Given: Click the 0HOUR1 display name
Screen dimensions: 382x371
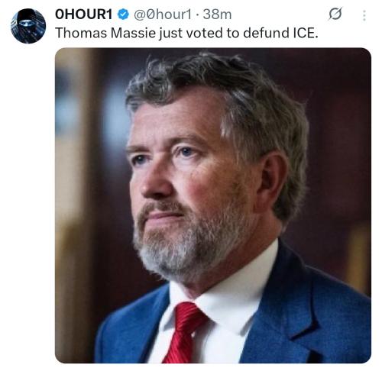Looking at the screenshot, I should click(84, 15).
